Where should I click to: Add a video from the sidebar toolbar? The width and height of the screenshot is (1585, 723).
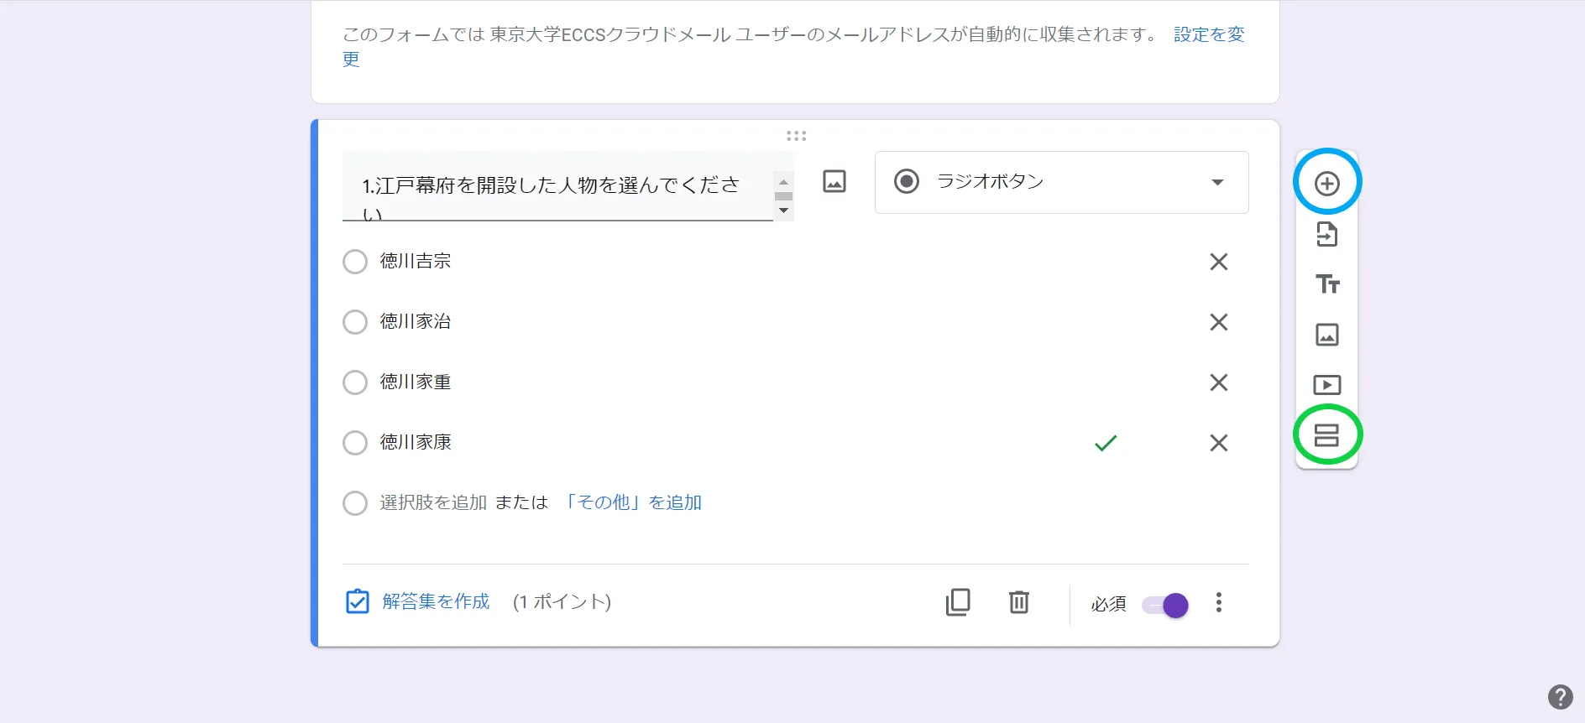click(1326, 385)
